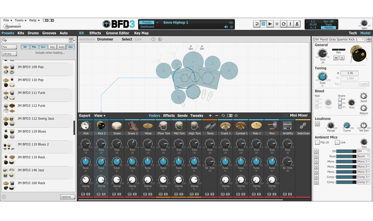
Task: Toggle the Auto include filter button
Action: pos(61,47)
